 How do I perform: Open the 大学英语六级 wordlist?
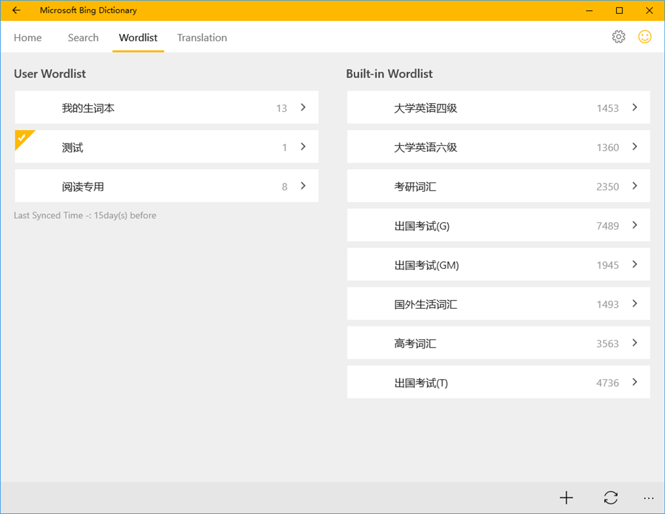[x=498, y=147]
